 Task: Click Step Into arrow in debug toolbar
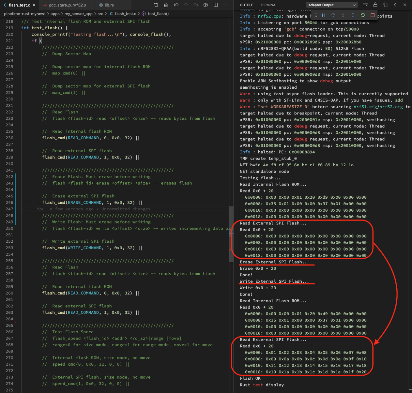coord(343,15)
